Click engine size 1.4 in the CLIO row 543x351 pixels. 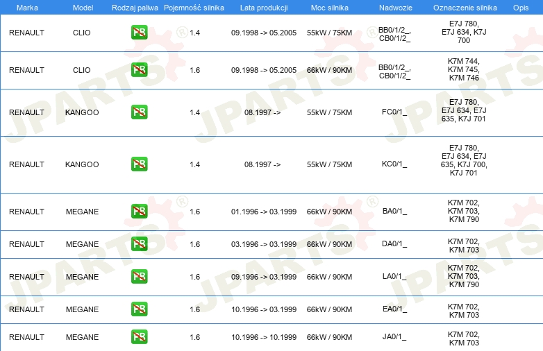coord(195,33)
